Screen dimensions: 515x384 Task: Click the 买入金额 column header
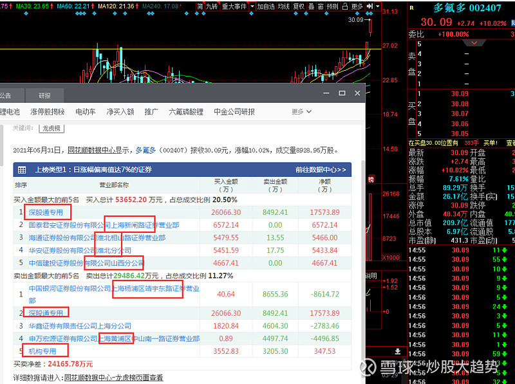click(x=226, y=185)
